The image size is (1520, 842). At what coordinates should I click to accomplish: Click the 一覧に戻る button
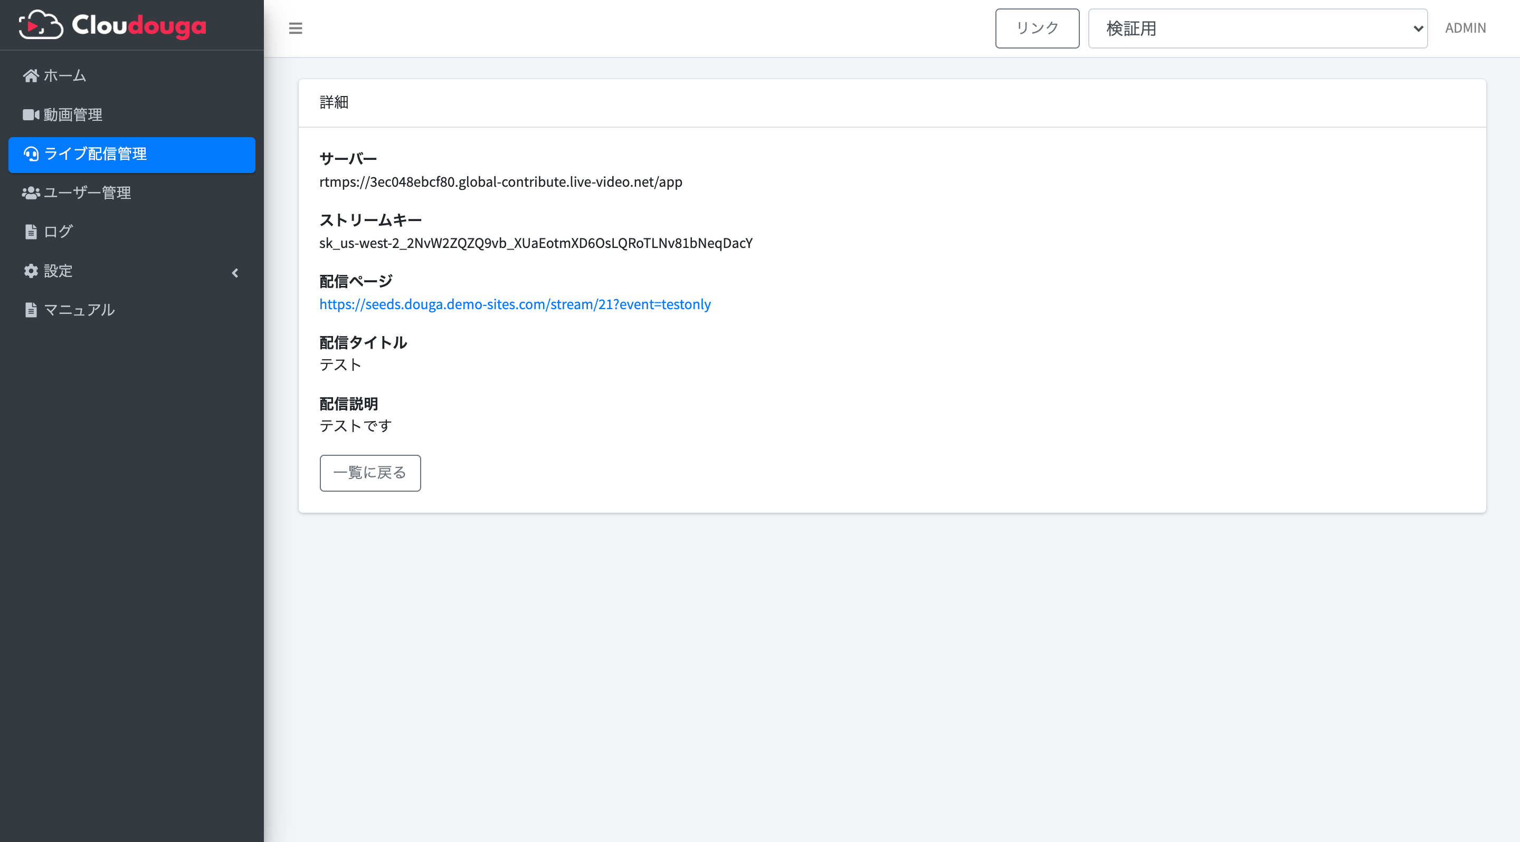pos(370,473)
